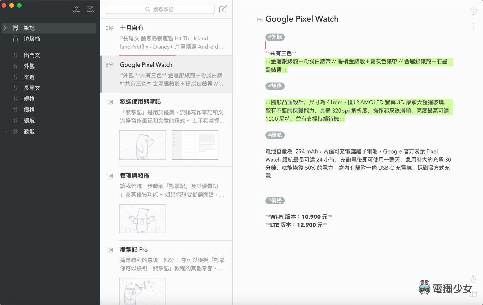Click the bear thumbnail in 歡迎使用熊掌記 note
Viewport: 483px width, 305px height.
point(143,145)
